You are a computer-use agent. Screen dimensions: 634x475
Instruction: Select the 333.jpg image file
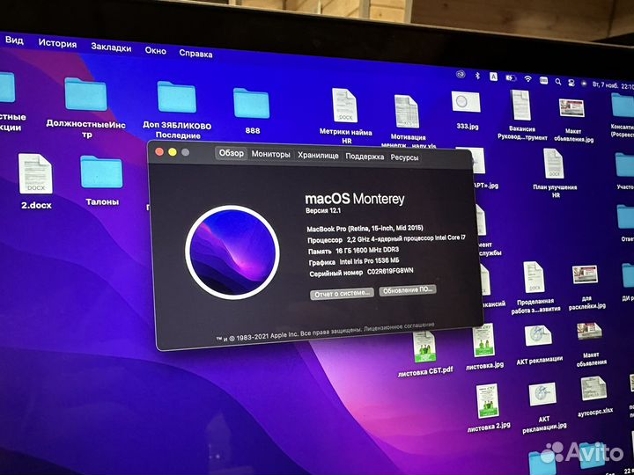click(466, 102)
